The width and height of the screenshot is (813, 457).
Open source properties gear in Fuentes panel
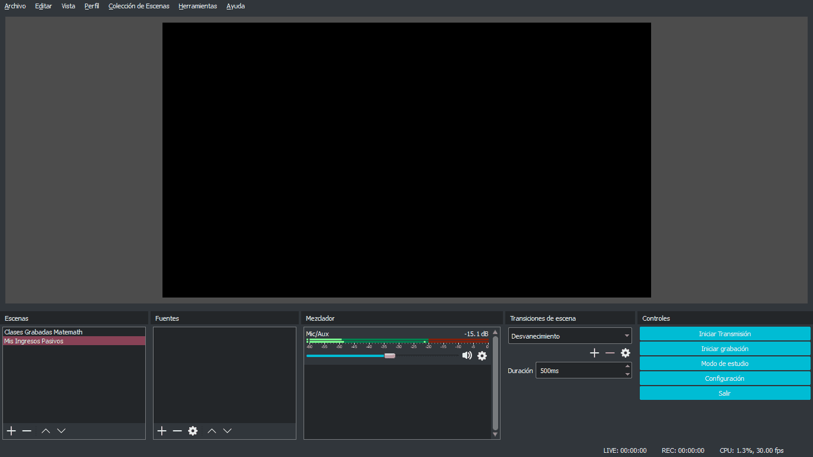[193, 431]
